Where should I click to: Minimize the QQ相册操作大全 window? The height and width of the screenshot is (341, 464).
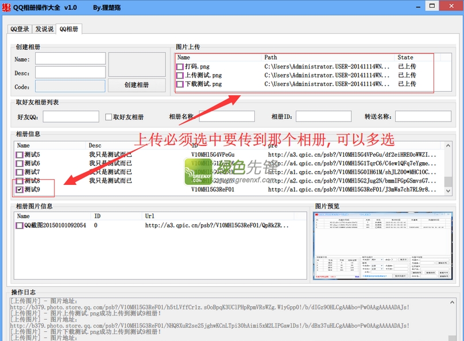click(418, 7)
